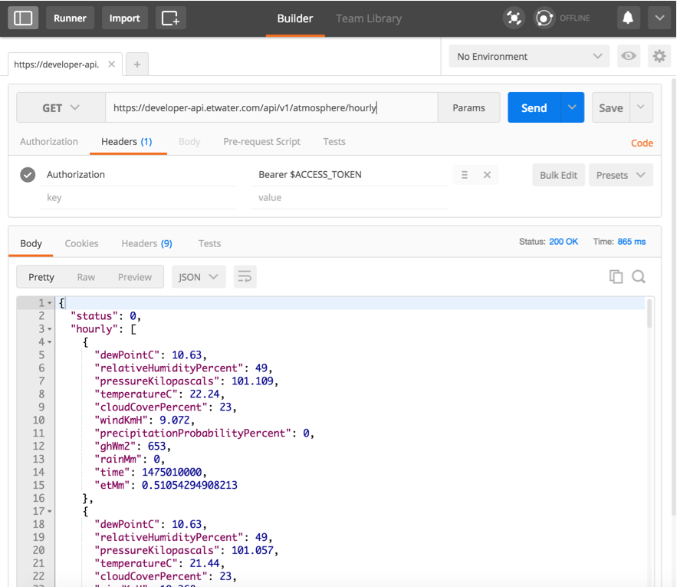677x587 pixels.
Task: Toggle the sidebar panel icon
Action: click(x=23, y=18)
